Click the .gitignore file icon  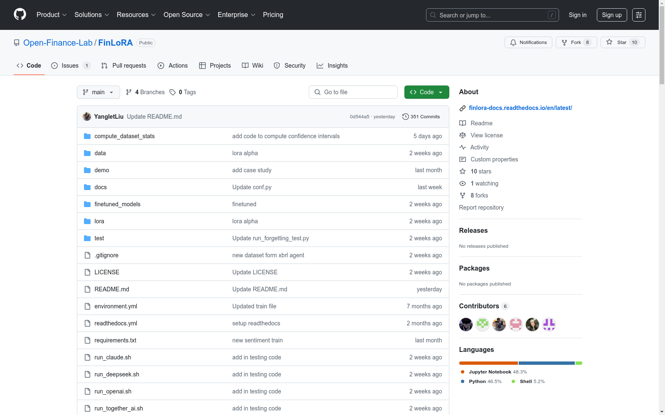tap(87, 255)
